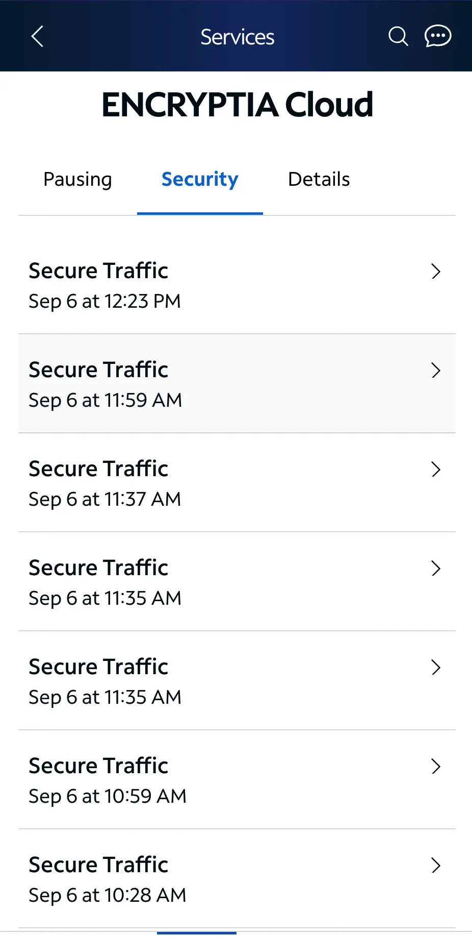Open the Details tab
This screenshot has height=937, width=472.
[319, 180]
